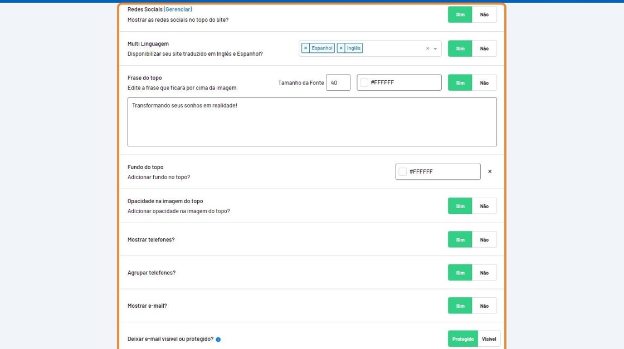Remove the Espanhol language tag
Viewport: 624px width, 349px height.
[x=305, y=48]
